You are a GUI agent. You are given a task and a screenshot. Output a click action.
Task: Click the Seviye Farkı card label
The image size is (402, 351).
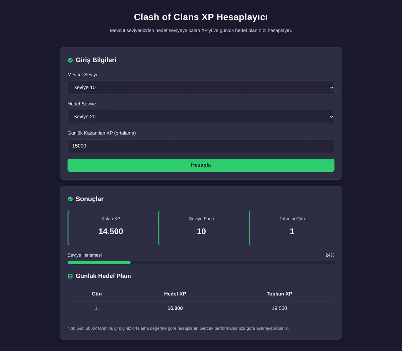point(201,218)
